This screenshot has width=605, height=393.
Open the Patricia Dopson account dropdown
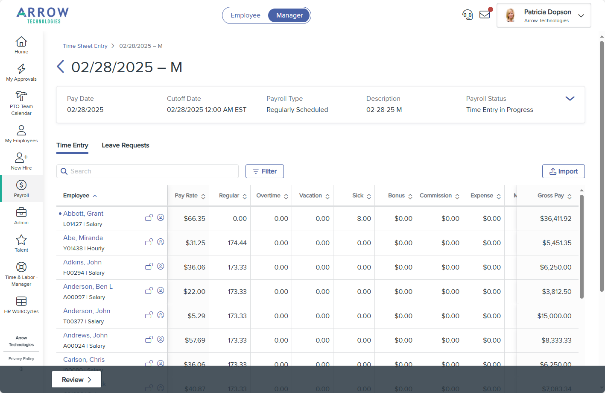pyautogui.click(x=581, y=16)
